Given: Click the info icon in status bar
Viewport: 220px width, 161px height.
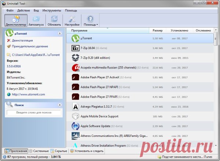Looking at the screenshot, I should pyautogui.click(x=5, y=157).
